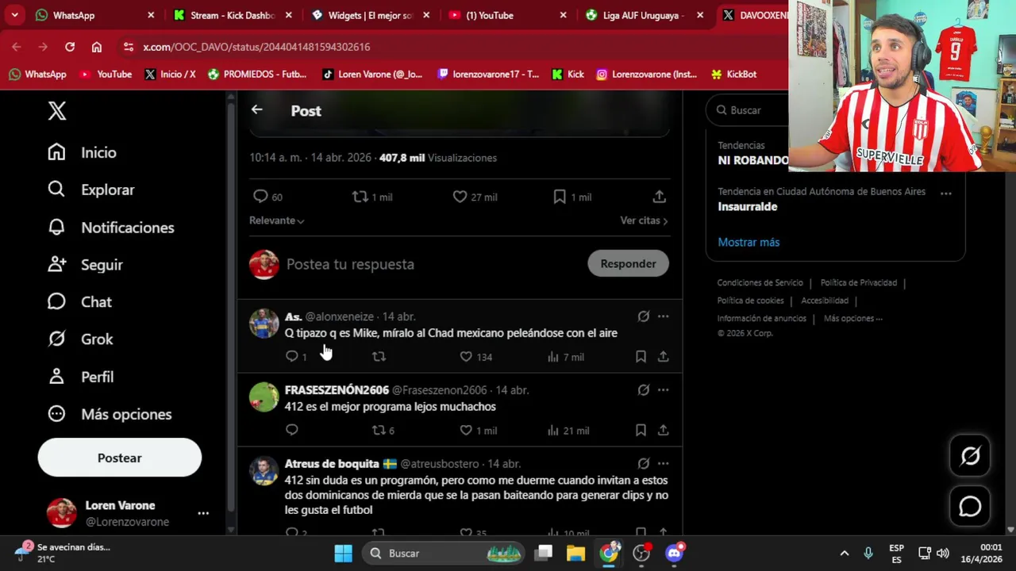
Task: Open Grok in the sidebar
Action: coord(80,339)
